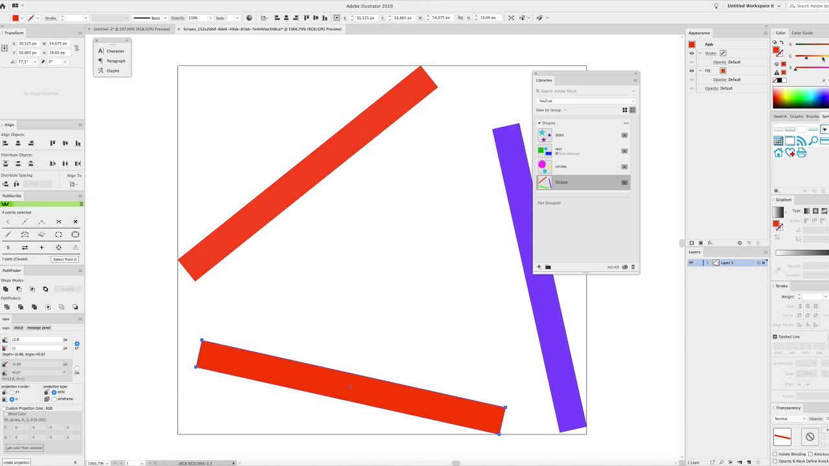Select the film strip symbol

pos(790,141)
